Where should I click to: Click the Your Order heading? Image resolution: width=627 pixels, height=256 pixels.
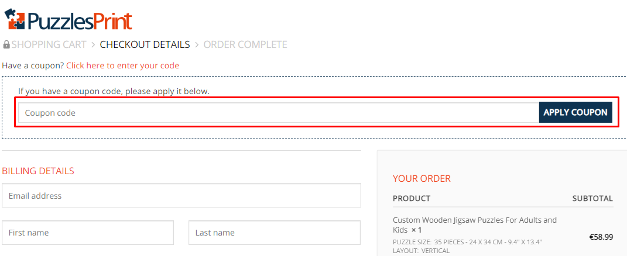[422, 178]
